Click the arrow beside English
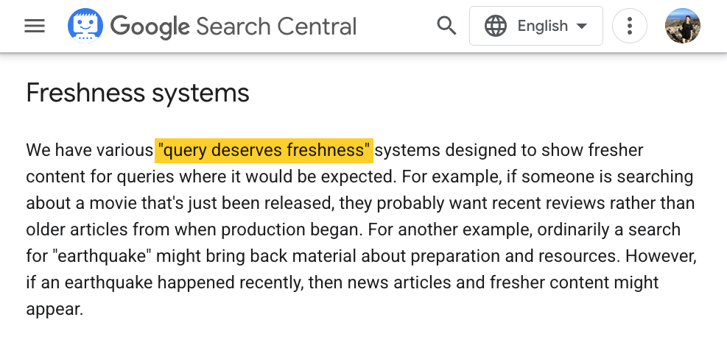Screen dimensions: 727x356 tap(582, 26)
